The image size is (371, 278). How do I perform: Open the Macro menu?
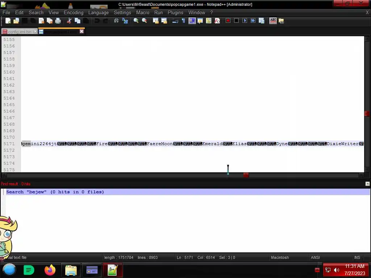point(143,13)
